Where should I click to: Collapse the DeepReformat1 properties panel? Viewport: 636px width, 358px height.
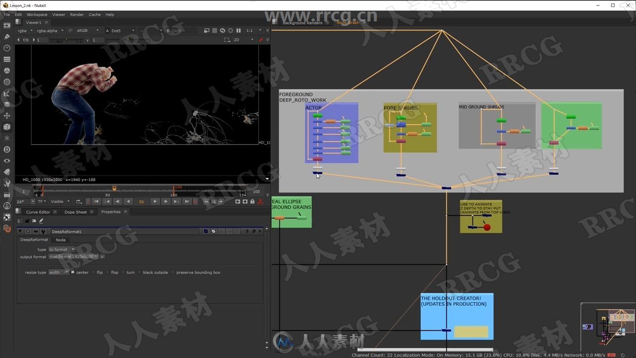tap(20, 231)
